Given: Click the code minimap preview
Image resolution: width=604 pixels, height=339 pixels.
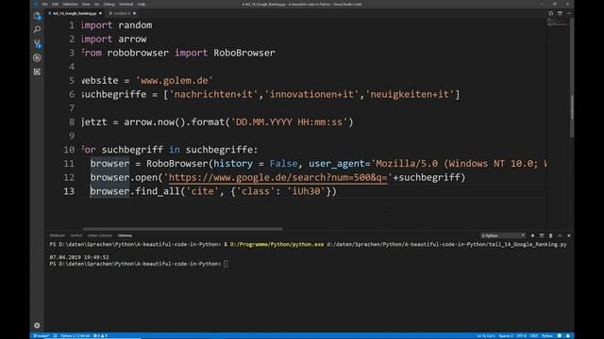Looking at the screenshot, I should click(557, 23).
